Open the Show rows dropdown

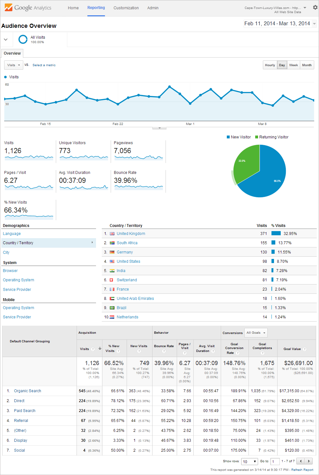[x=249, y=462]
